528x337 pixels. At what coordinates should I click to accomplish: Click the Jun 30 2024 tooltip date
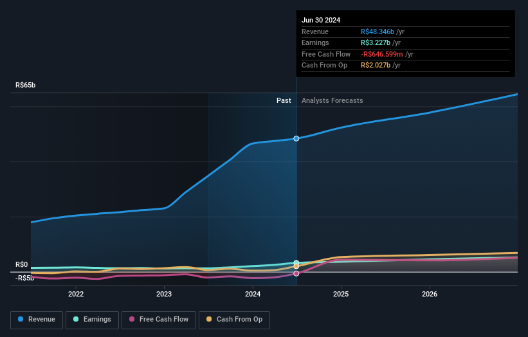click(321, 20)
